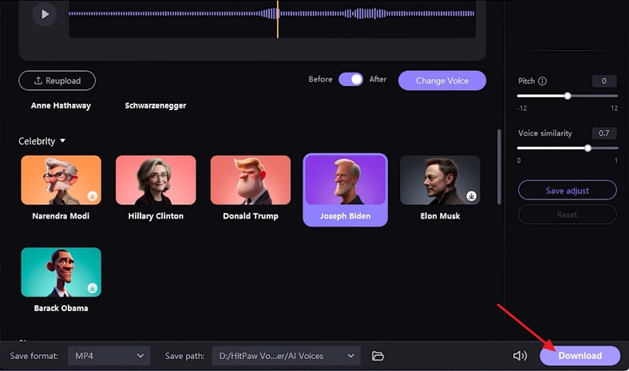The width and height of the screenshot is (629, 371).
Task: Click the Reset button
Action: pyautogui.click(x=568, y=215)
